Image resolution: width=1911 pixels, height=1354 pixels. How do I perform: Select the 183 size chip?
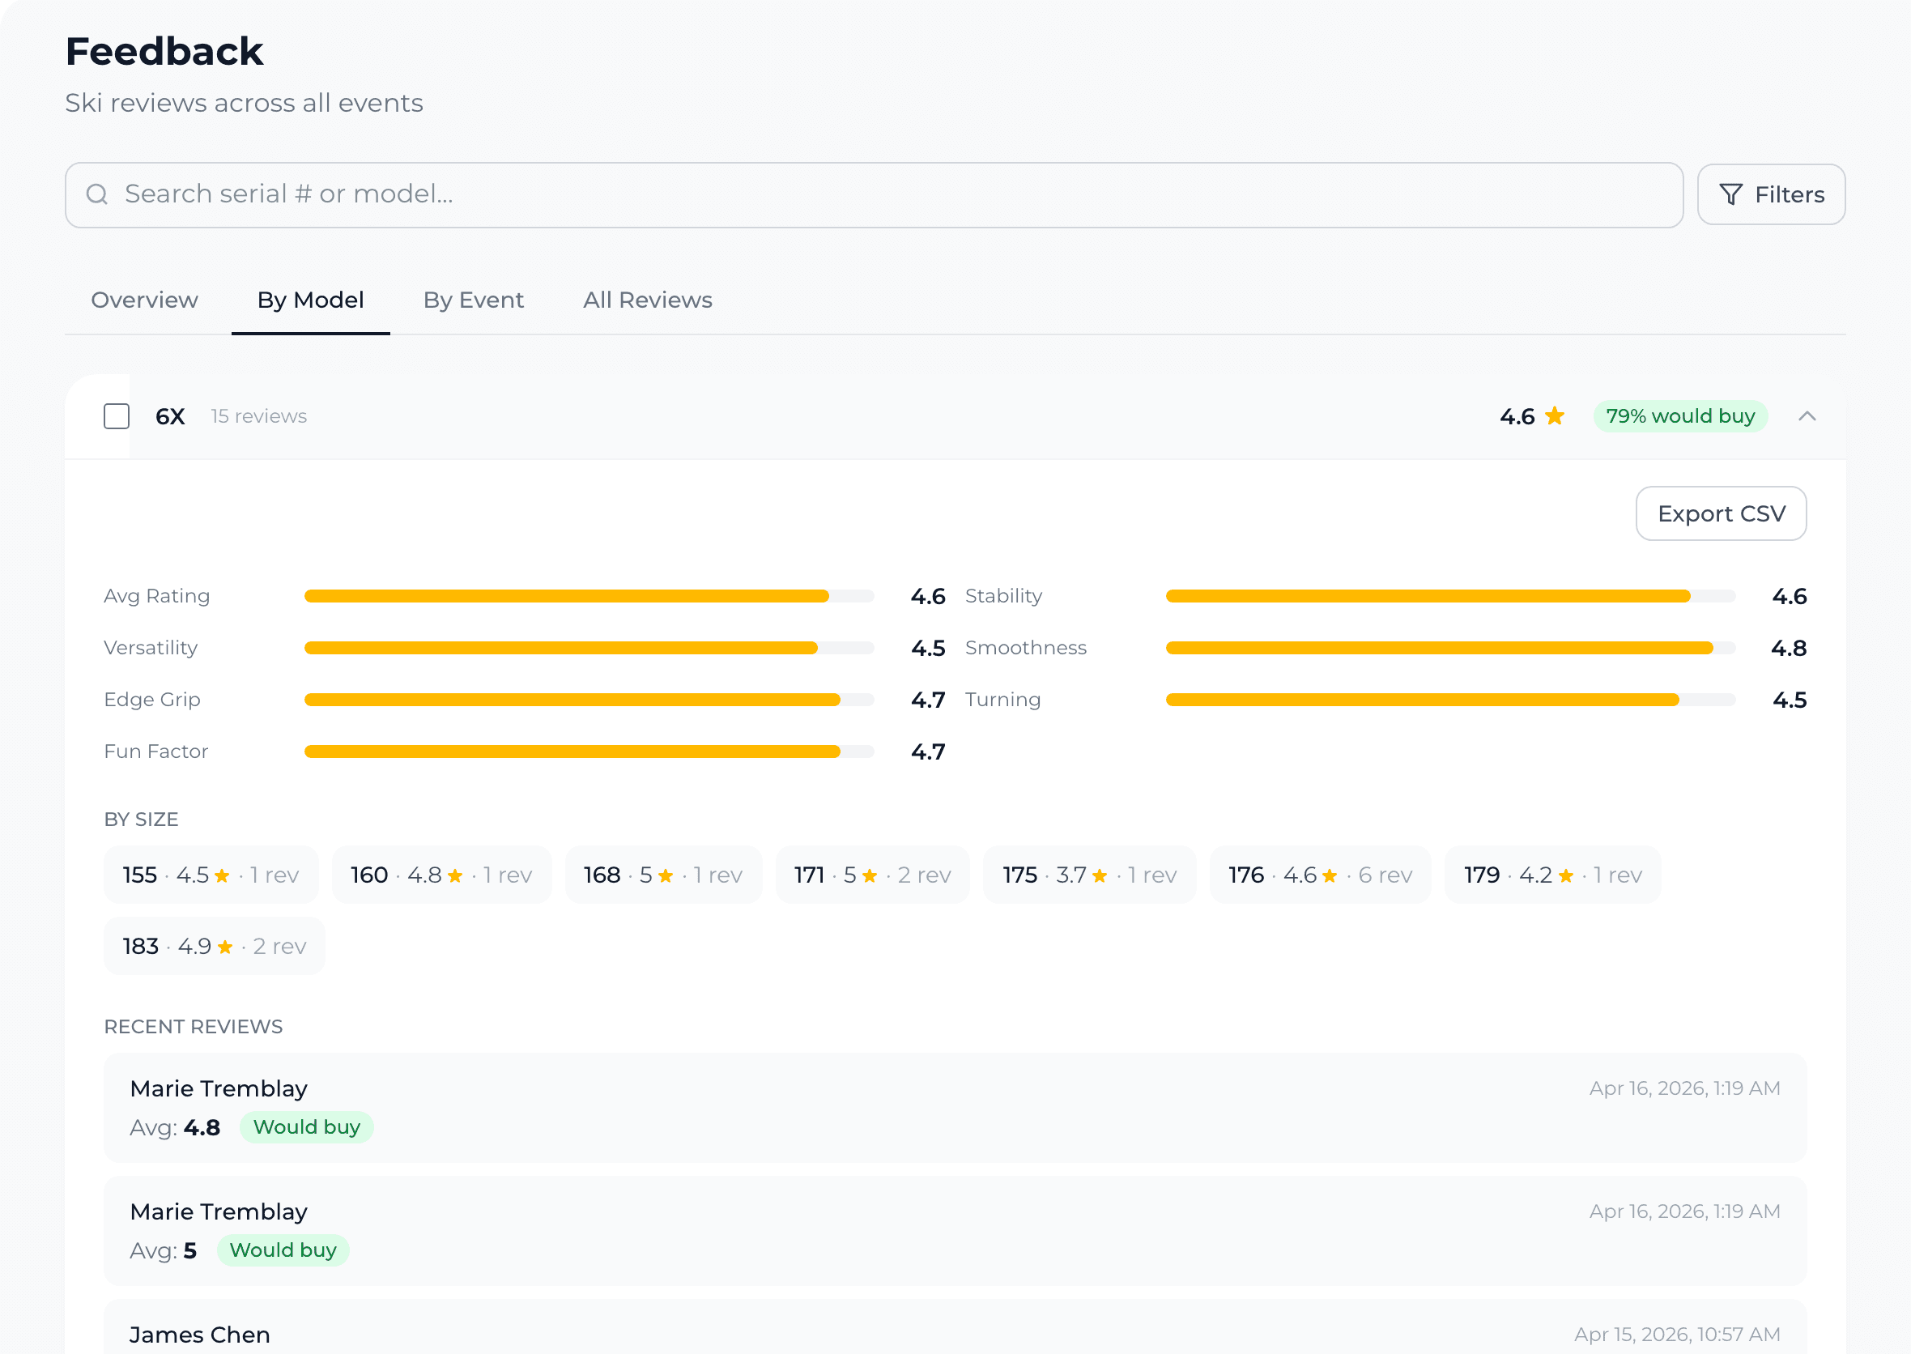click(x=215, y=947)
